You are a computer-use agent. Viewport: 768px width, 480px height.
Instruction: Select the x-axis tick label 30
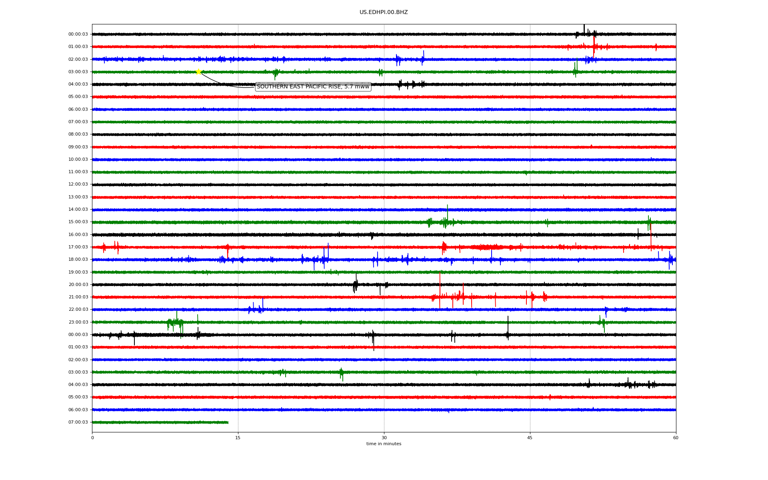point(384,438)
